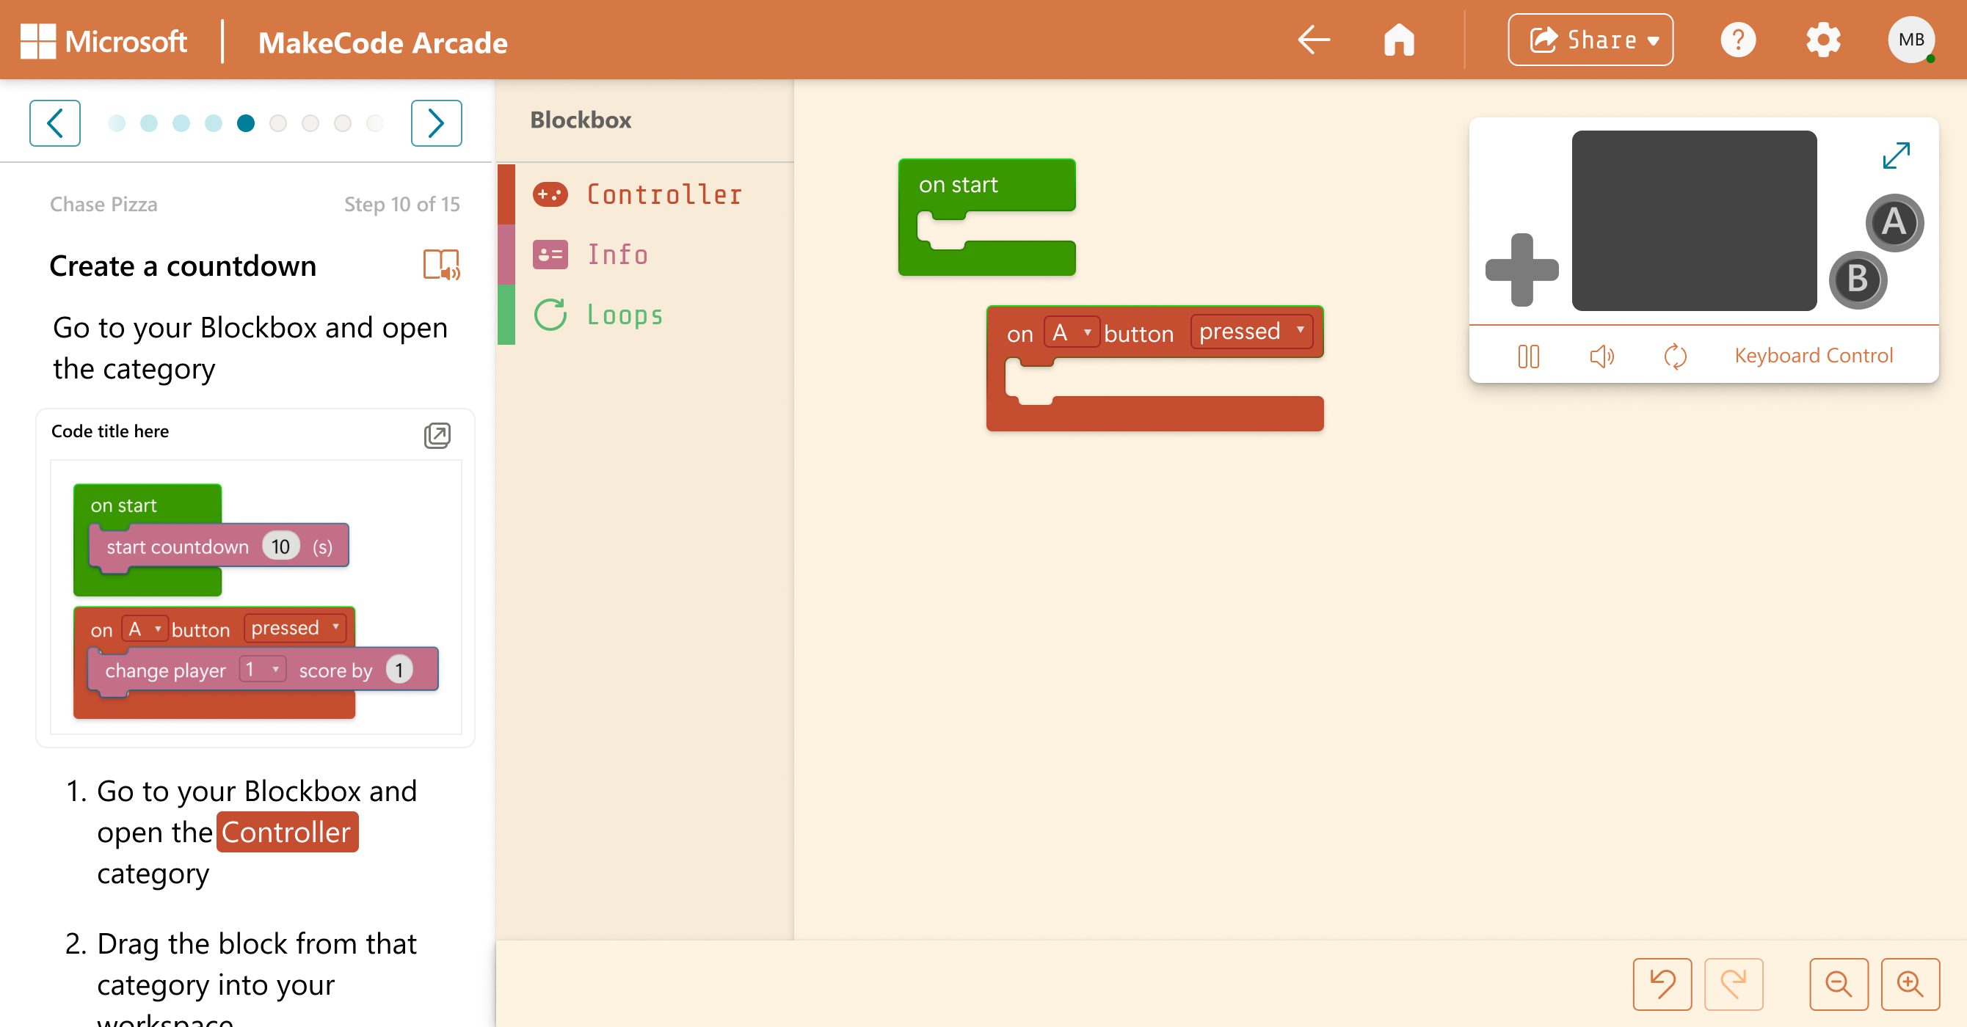Expand the simulator to fullscreen

click(1897, 155)
